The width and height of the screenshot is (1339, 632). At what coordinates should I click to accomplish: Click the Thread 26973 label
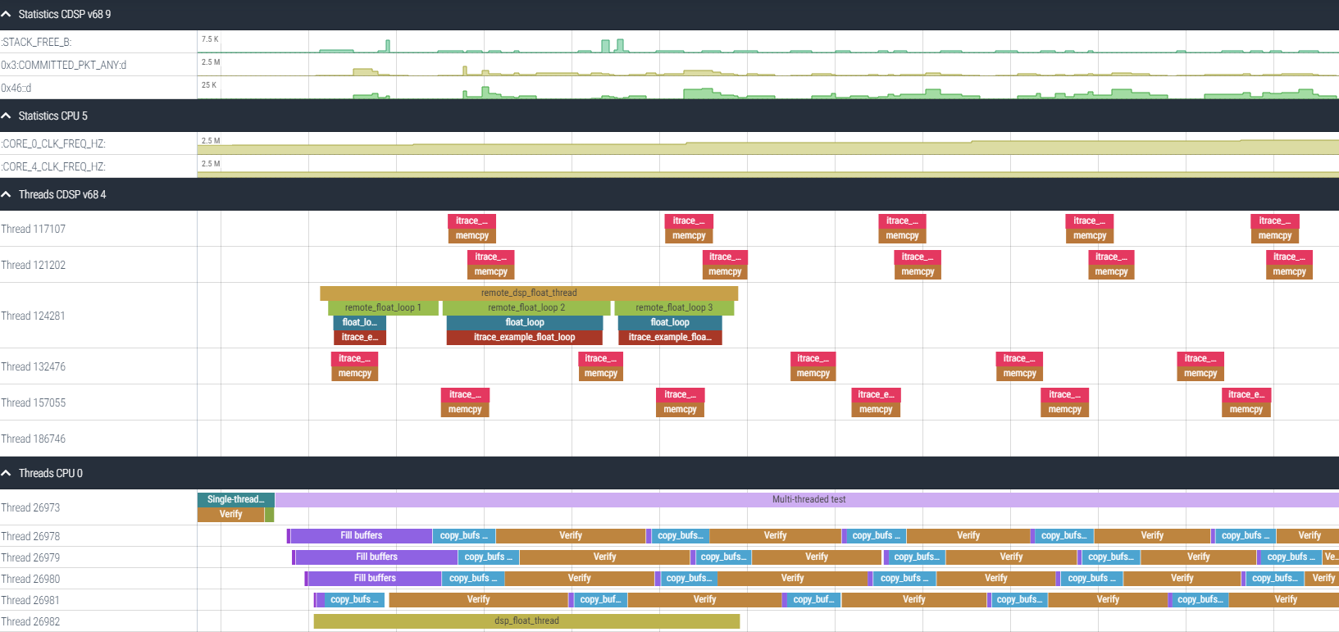(30, 507)
